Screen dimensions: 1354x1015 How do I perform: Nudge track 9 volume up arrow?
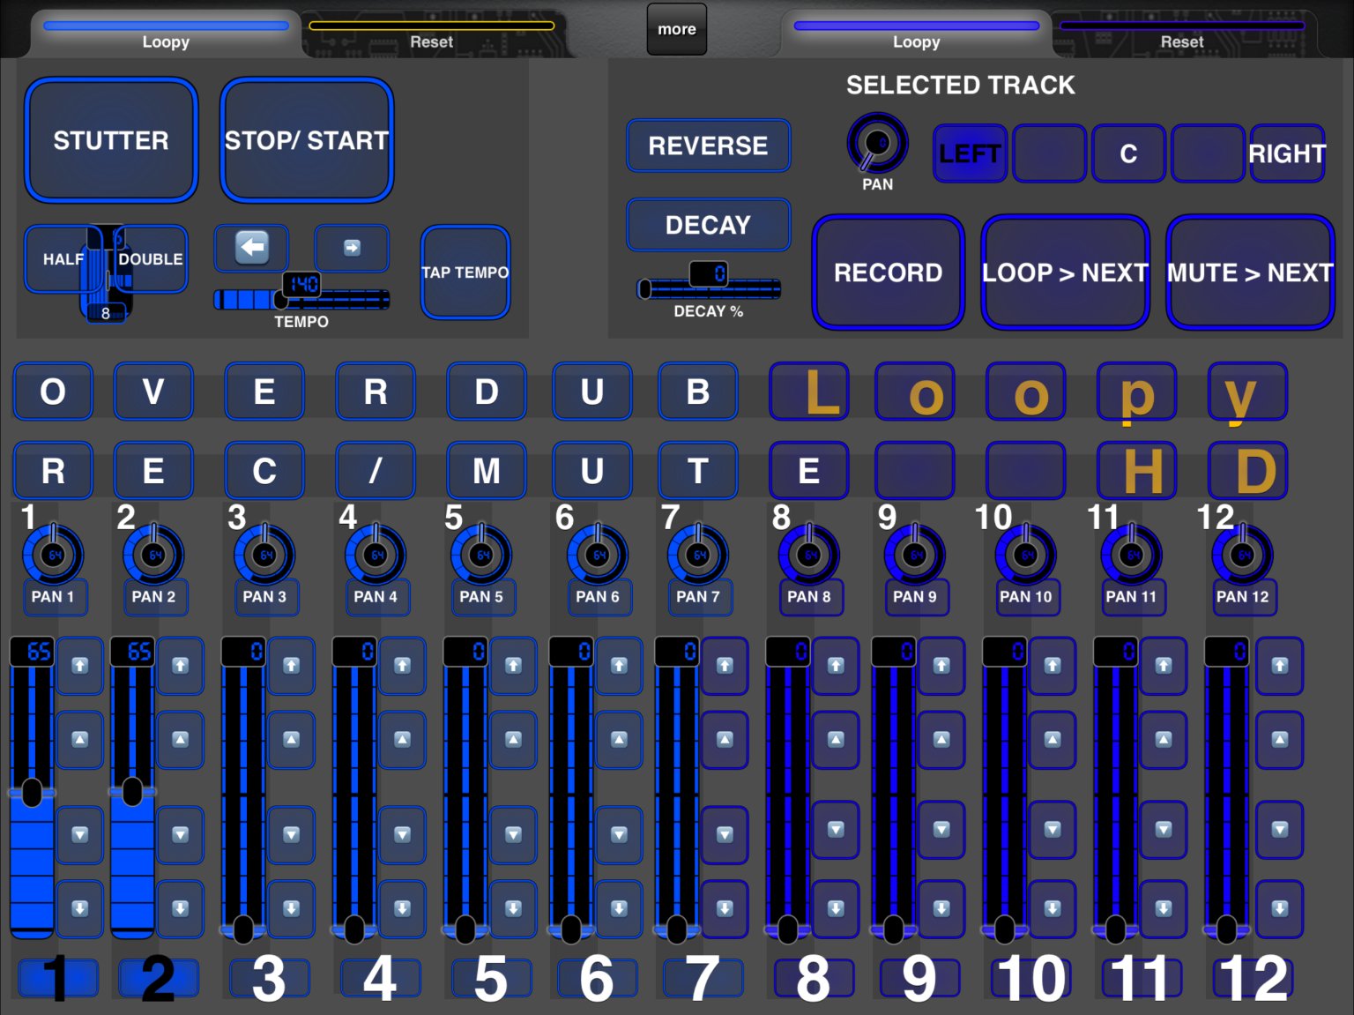point(942,740)
